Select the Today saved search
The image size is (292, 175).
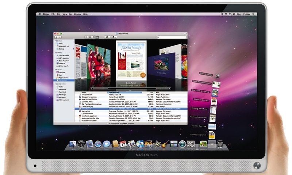coord(60,87)
